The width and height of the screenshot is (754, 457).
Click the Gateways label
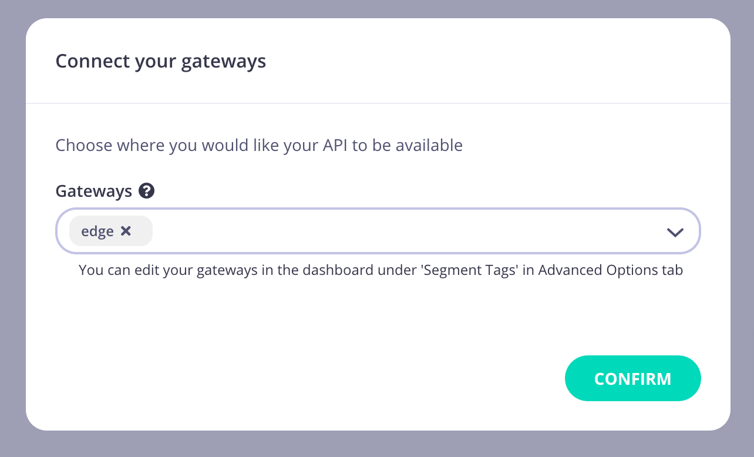[94, 190]
